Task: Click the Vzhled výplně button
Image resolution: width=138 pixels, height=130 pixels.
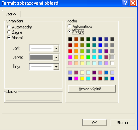Action: coord(92,89)
